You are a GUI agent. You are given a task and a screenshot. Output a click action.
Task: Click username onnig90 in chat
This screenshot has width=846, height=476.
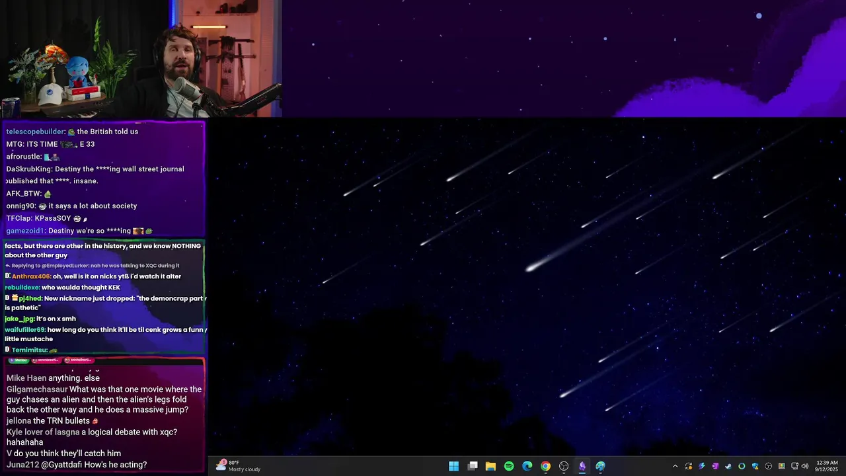(20, 206)
